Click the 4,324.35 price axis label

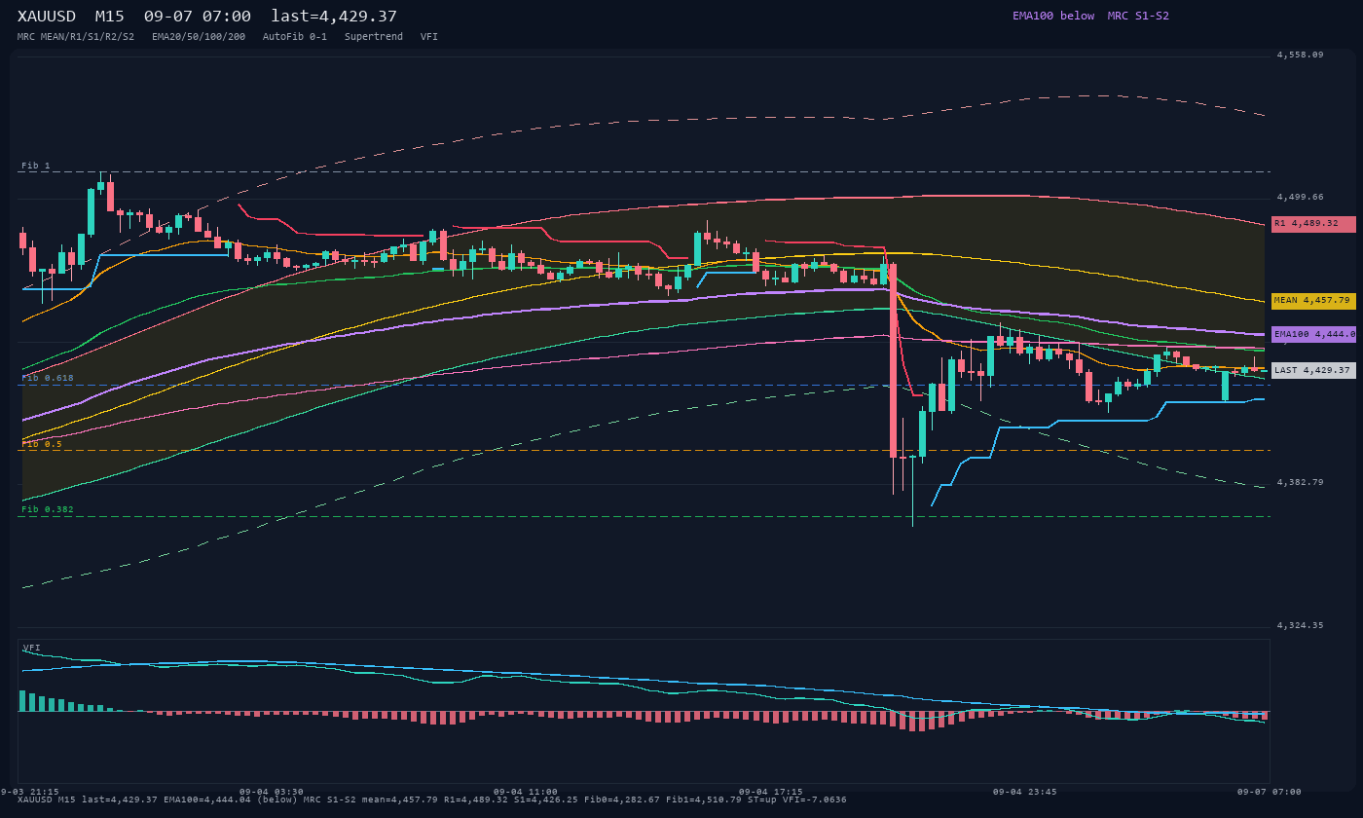(x=1301, y=625)
